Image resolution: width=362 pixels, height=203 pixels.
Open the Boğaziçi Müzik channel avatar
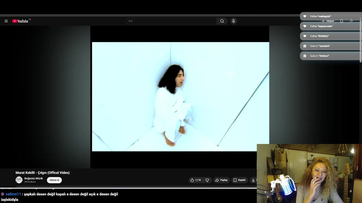[19, 180]
